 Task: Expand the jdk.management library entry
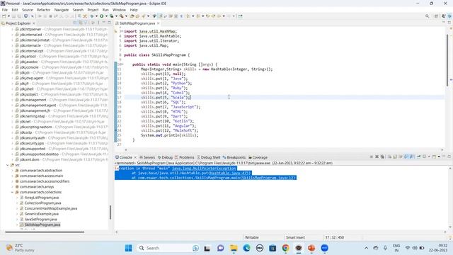point(13,100)
